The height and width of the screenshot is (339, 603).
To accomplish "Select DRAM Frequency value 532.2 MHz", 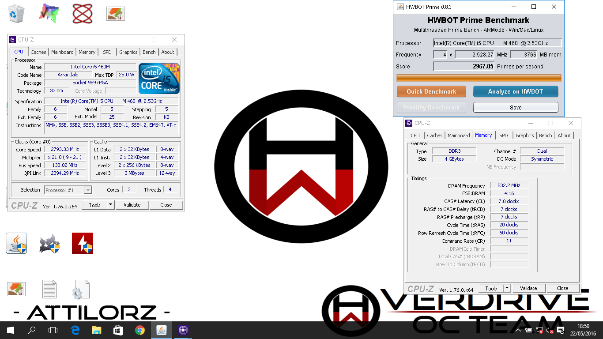I will coord(509,185).
